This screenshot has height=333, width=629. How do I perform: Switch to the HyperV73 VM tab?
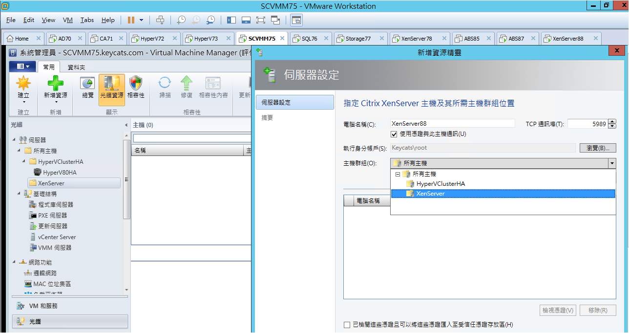206,39
